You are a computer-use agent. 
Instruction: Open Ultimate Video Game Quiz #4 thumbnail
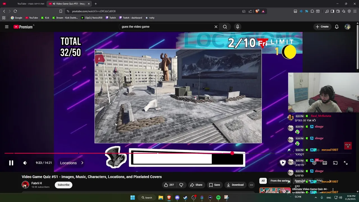275,190
